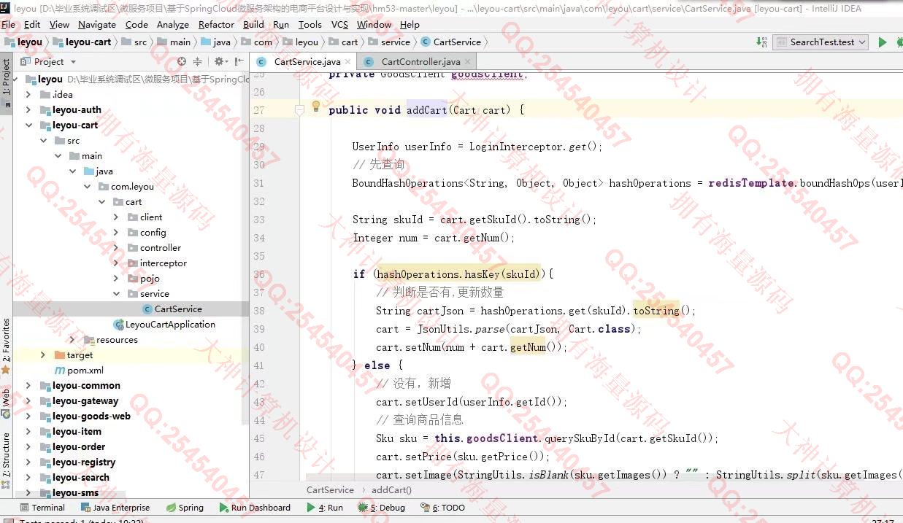Click the scroll from source target icon

pyautogui.click(x=182, y=62)
